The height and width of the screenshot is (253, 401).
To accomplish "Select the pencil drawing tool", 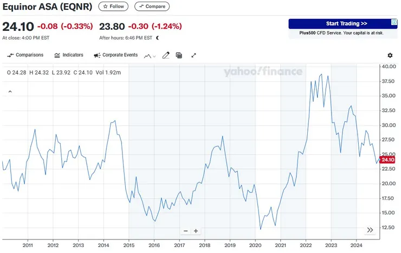I will tap(166, 55).
